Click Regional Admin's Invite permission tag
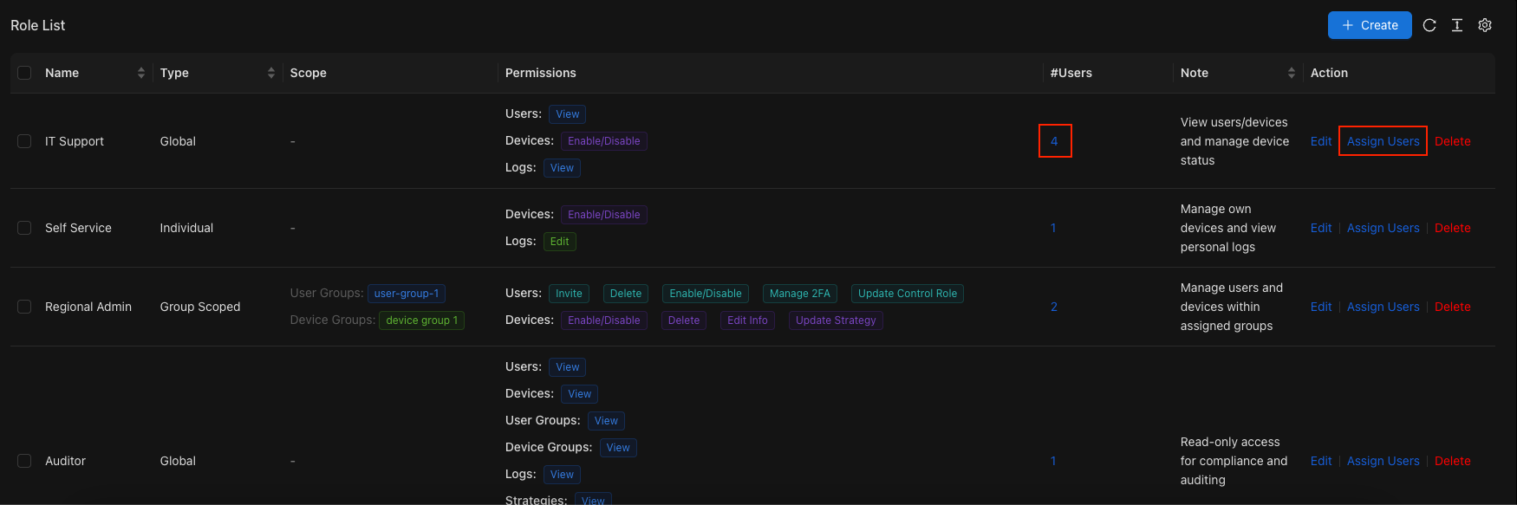1517x505 pixels. pos(569,294)
